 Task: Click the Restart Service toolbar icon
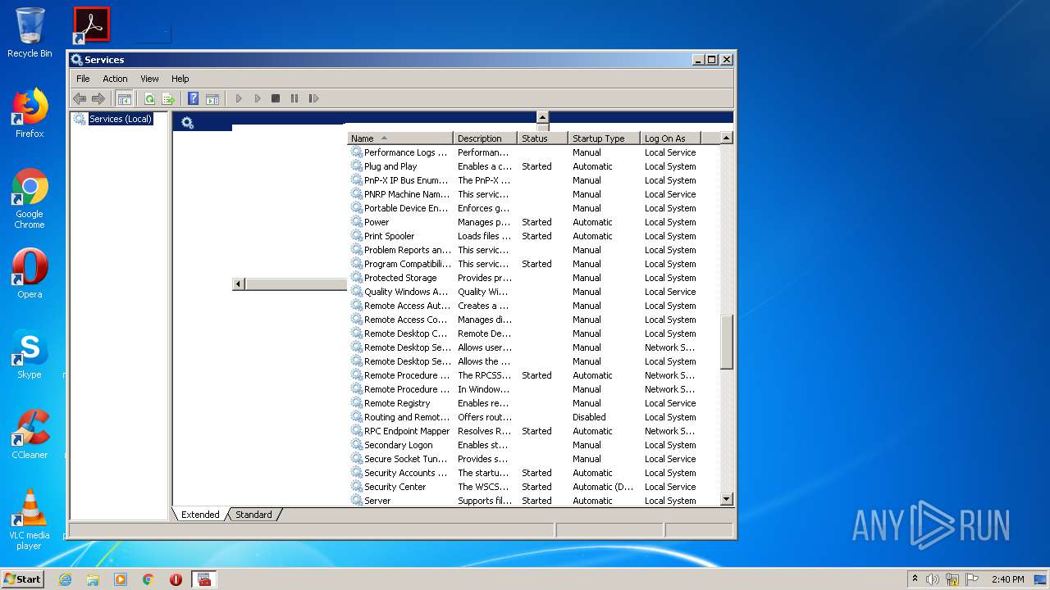pyautogui.click(x=313, y=98)
